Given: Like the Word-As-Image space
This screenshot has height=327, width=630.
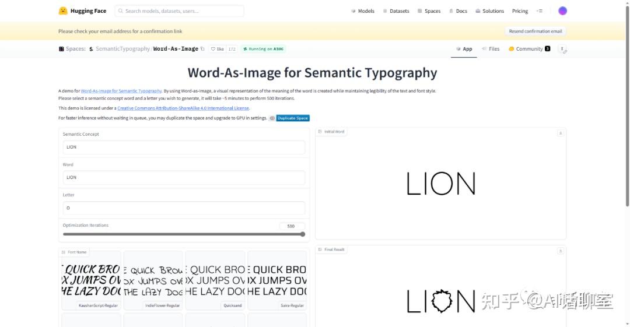Looking at the screenshot, I should pos(218,49).
